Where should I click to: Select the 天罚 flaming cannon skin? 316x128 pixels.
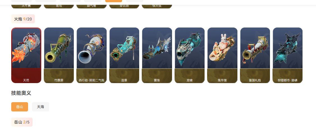pos(26,55)
